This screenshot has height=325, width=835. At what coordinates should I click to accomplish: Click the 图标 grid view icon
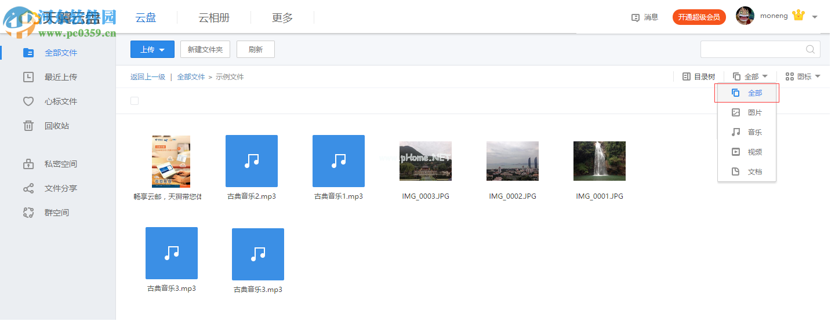790,76
